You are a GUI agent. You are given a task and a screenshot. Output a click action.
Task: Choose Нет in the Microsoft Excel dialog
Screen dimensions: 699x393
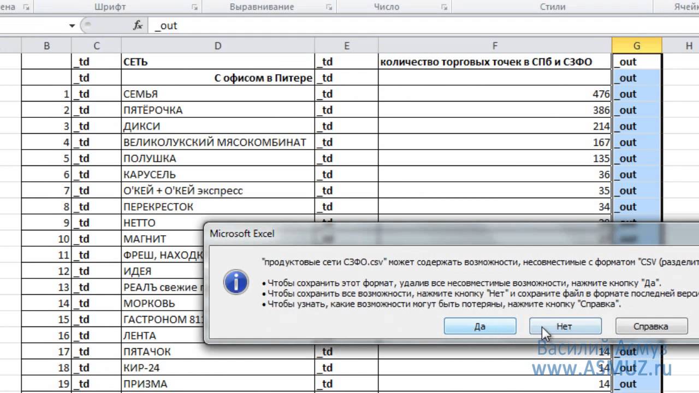[565, 326]
